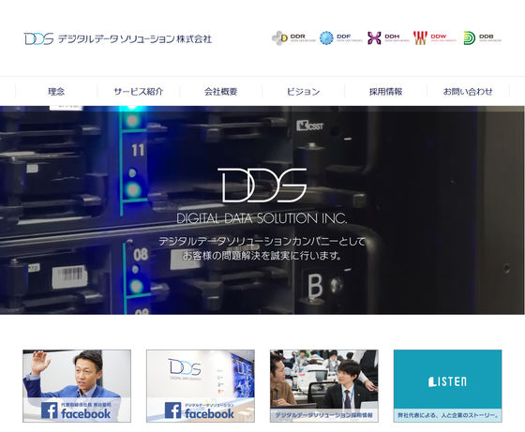Open the LISTEN teal banner
Screen dimensions: 525x432
click(448, 386)
